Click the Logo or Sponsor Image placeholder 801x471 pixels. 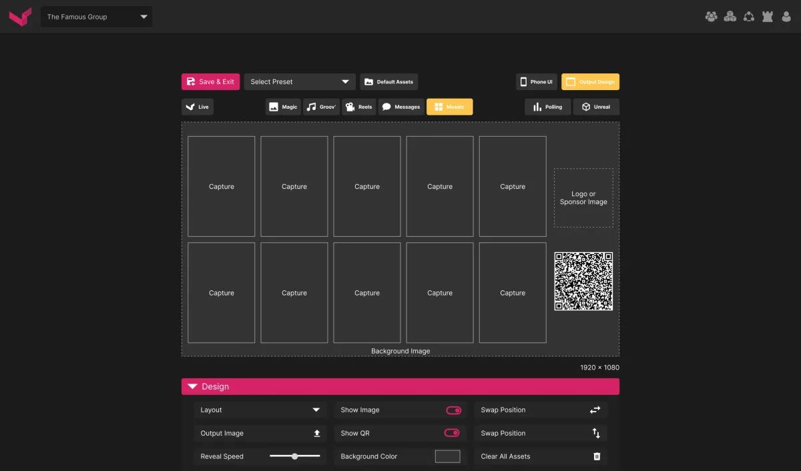pos(583,197)
